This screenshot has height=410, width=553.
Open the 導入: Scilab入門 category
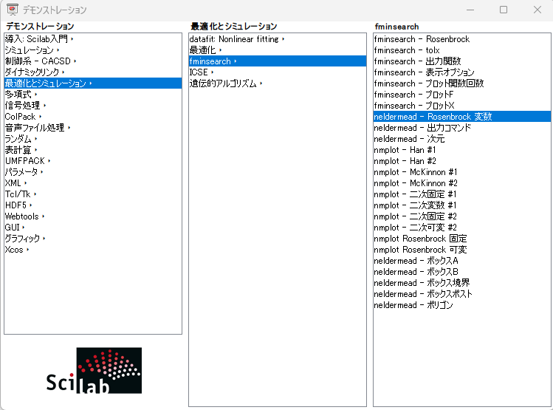click(x=38, y=39)
